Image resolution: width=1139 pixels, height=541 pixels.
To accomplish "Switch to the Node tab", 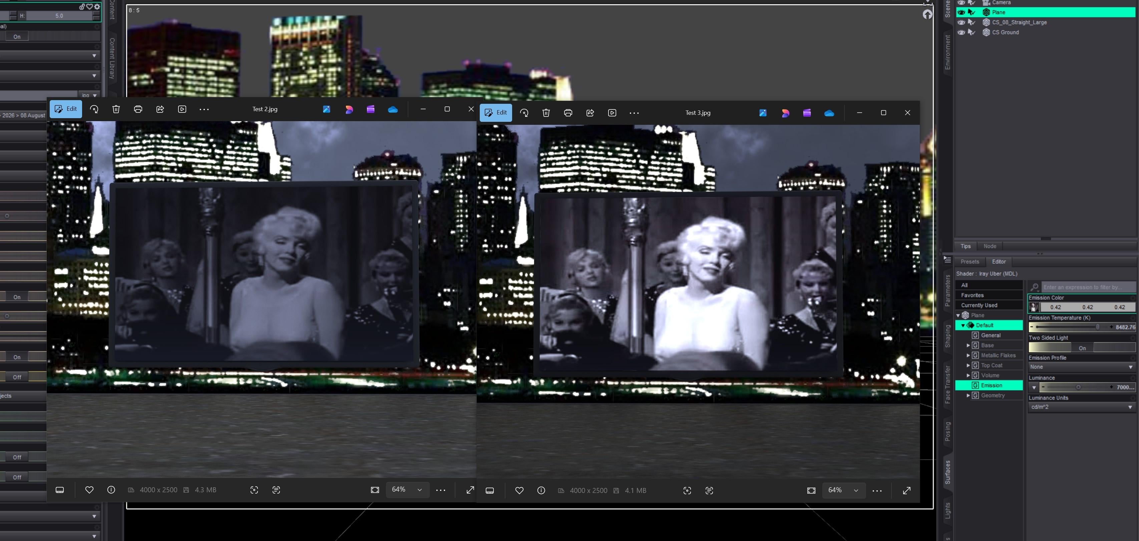I will click(990, 246).
